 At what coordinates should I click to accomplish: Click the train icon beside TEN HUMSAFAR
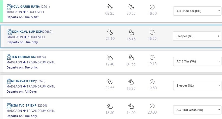[x=9, y=57]
